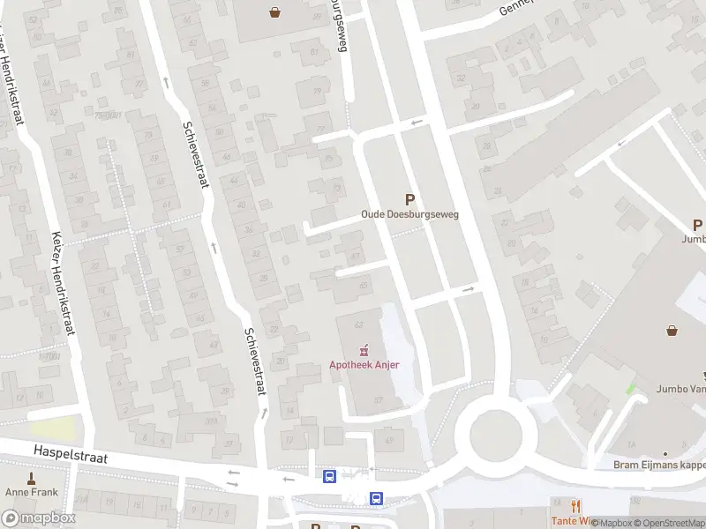706x529 pixels.
Task: Click the Apotheek Anjer label
Action: tap(364, 365)
